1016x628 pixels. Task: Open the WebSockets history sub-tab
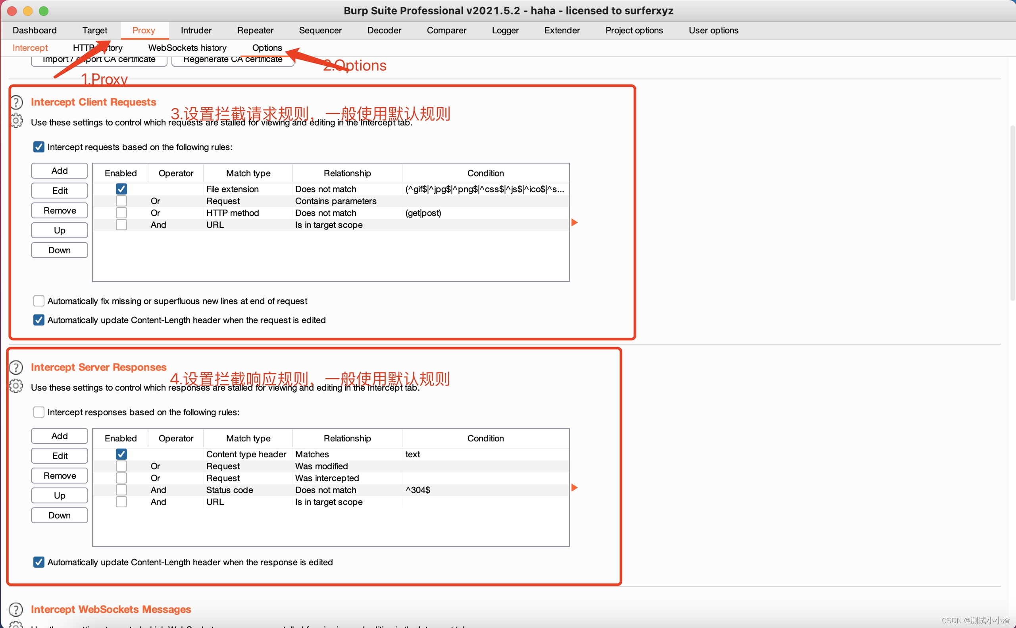(187, 48)
